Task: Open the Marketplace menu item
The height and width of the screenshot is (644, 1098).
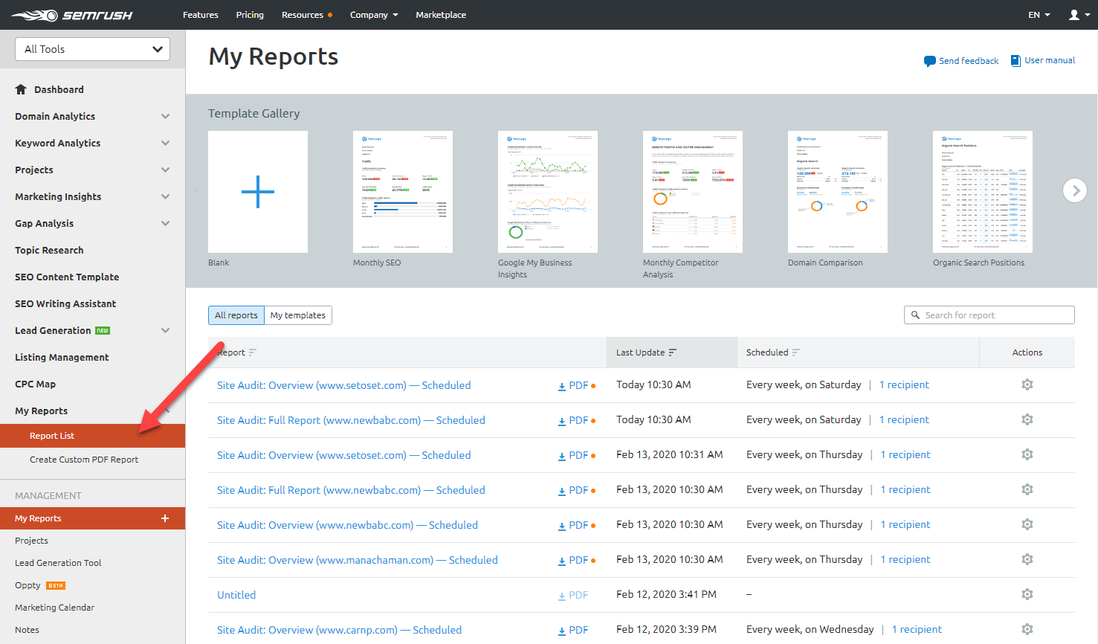Action: [x=440, y=14]
